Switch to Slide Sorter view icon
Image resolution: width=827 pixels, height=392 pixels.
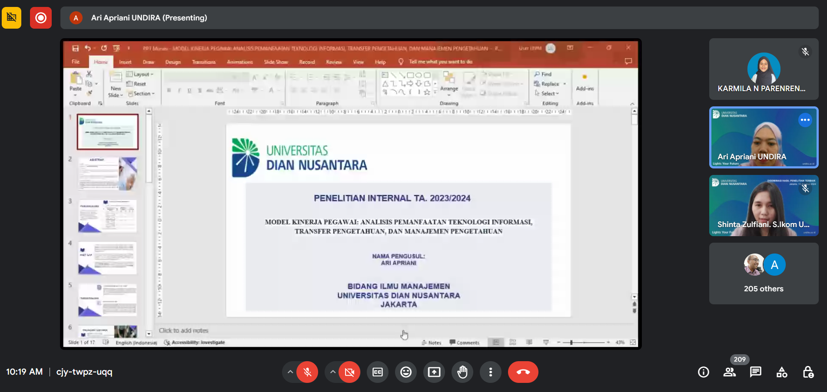[513, 342]
